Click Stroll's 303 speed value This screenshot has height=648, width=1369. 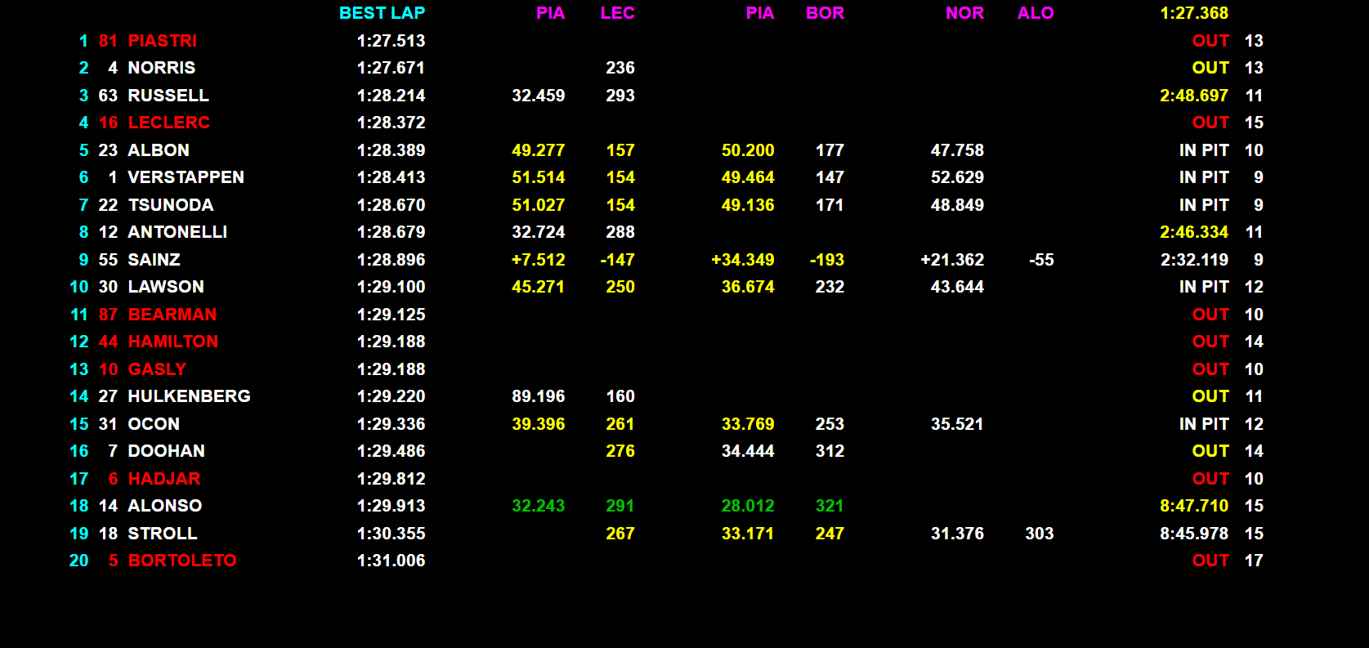pos(1039,534)
